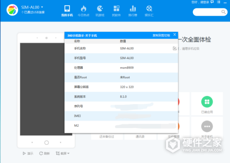The width and height of the screenshot is (230, 163).
Task: Click the phone preview screen
Action: pos(42,89)
